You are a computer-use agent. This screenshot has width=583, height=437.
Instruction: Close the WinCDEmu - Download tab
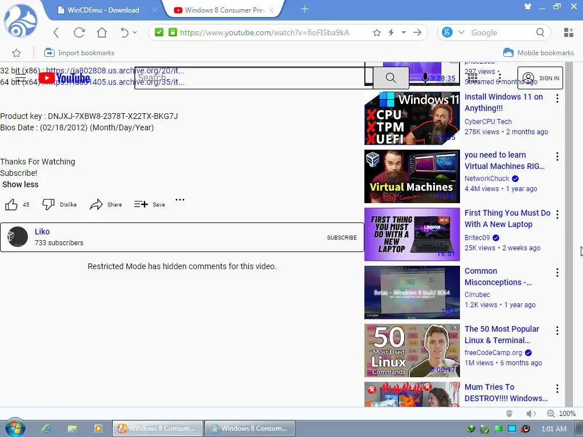click(x=154, y=10)
